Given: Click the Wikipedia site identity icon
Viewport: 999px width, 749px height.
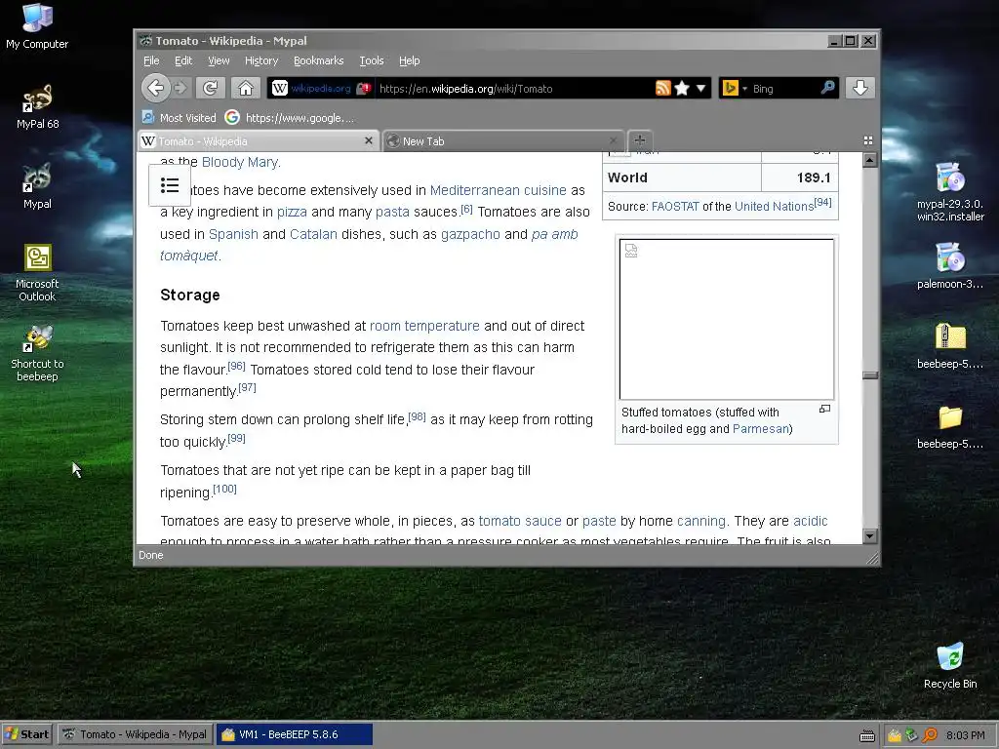Looking at the screenshot, I should tap(280, 88).
